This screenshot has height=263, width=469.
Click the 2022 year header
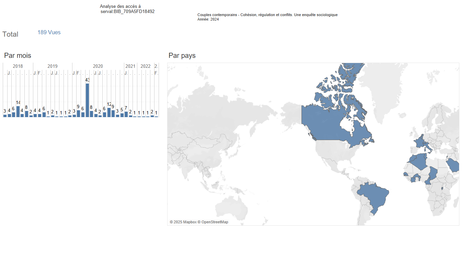[146, 66]
